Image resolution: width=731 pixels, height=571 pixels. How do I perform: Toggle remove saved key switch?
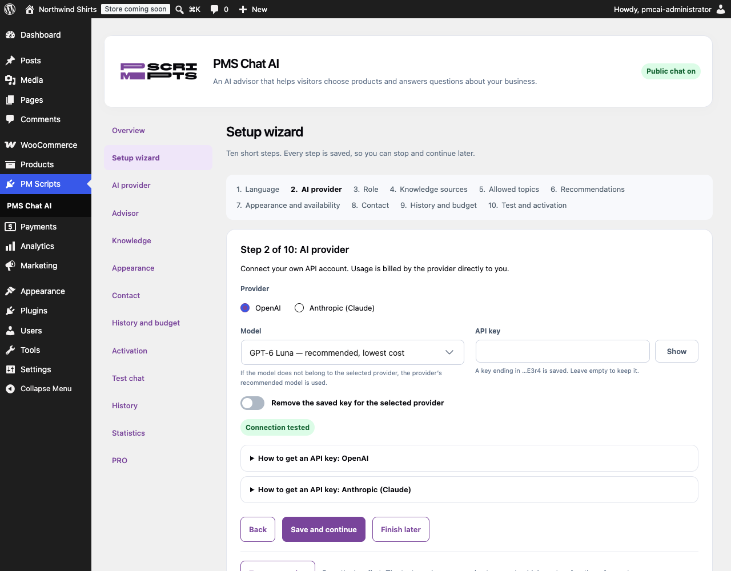coord(252,403)
